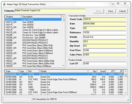This screenshot has height=104, width=132.
Task: Click transaction list scroll up arrow
Action: (x=126, y=71)
